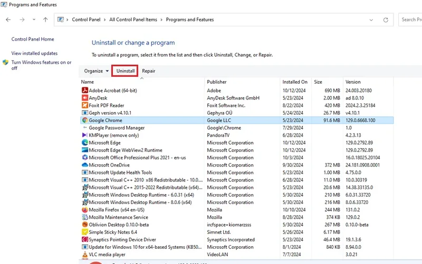422x264 pixels.
Task: Select the 24.181.0908.0001 version cell
Action: (x=362, y=165)
